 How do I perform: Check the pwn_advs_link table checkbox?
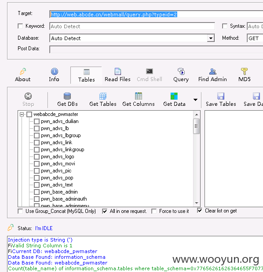pos(37,142)
